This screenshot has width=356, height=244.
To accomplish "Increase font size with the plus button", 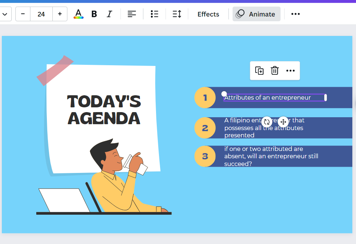I will (60, 14).
